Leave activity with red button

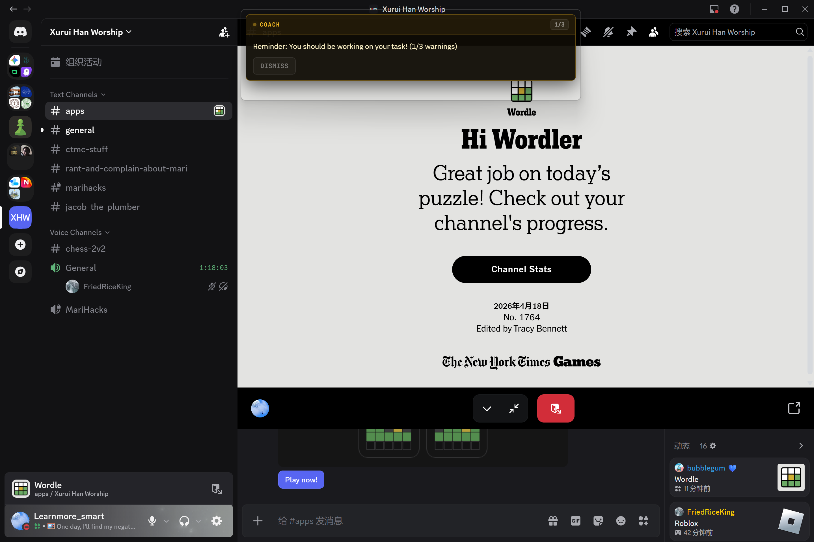point(556,408)
